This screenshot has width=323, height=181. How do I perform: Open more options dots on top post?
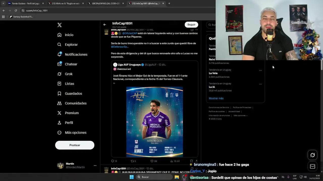(197, 30)
